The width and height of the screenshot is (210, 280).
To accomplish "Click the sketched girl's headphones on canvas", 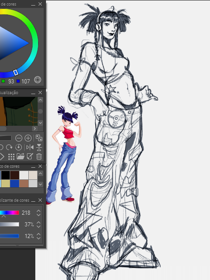I will click(x=98, y=27).
